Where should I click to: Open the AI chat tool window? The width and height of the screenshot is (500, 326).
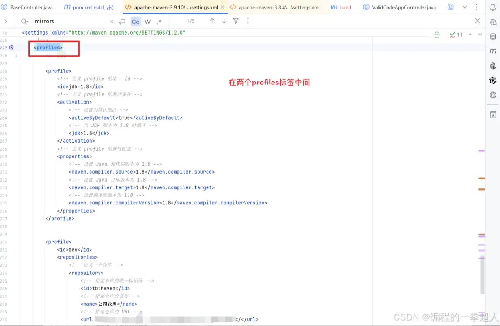click(493, 22)
